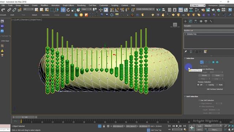
Task: Click the Select Object icon
Action: [36, 10]
